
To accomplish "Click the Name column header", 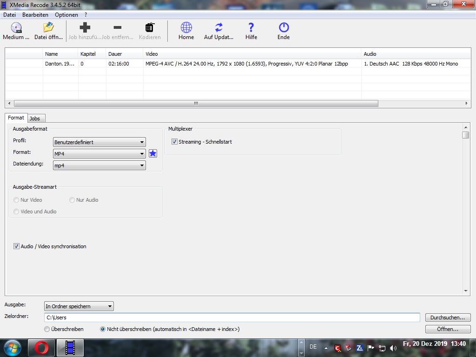I will point(60,54).
